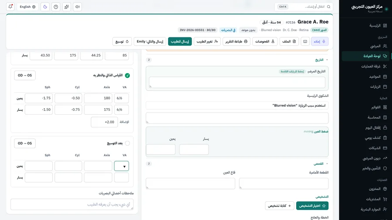Screen dimensions: 392x220
Task: Click اختيار التشخيص choose diagnosis
Action: (x=312, y=206)
